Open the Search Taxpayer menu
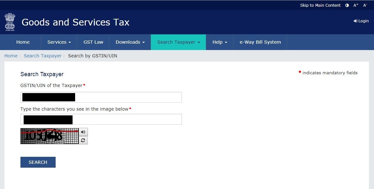Image resolution: width=374 pixels, height=189 pixels. point(178,42)
